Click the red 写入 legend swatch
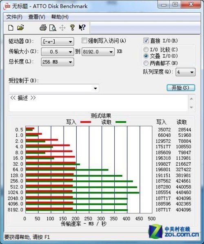204x244 pixels. [x=86, y=122]
